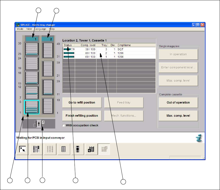The image size is (220, 190).
Task: Click the arrow pointer toolbar icon
Action: [22, 150]
